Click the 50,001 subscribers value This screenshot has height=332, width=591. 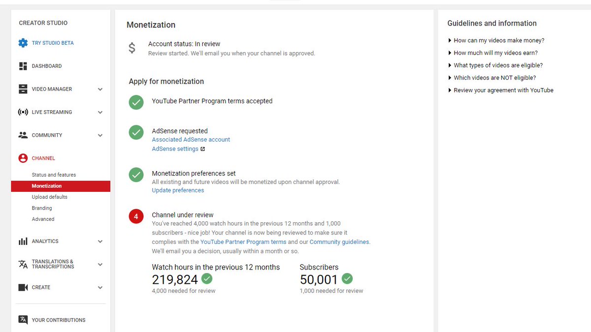319,279
